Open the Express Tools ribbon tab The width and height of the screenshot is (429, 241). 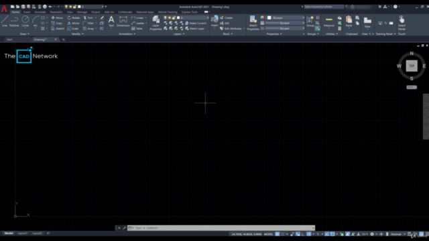coord(189,12)
